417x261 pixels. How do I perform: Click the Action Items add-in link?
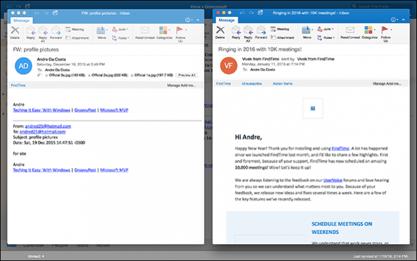282,83
